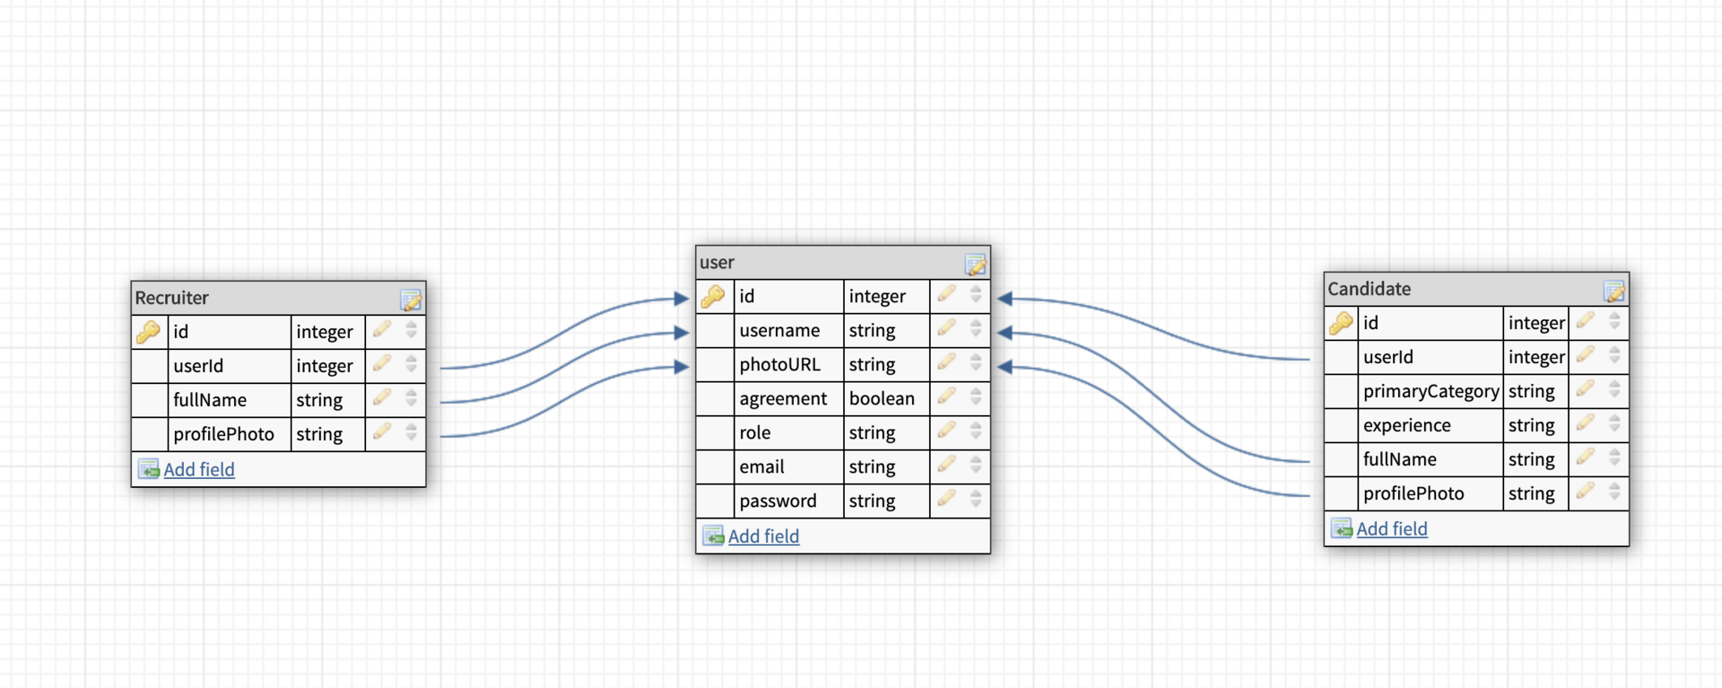Viewport: 1722px width, 688px height.
Task: Click pencil icon for user role field
Action: pos(947,431)
